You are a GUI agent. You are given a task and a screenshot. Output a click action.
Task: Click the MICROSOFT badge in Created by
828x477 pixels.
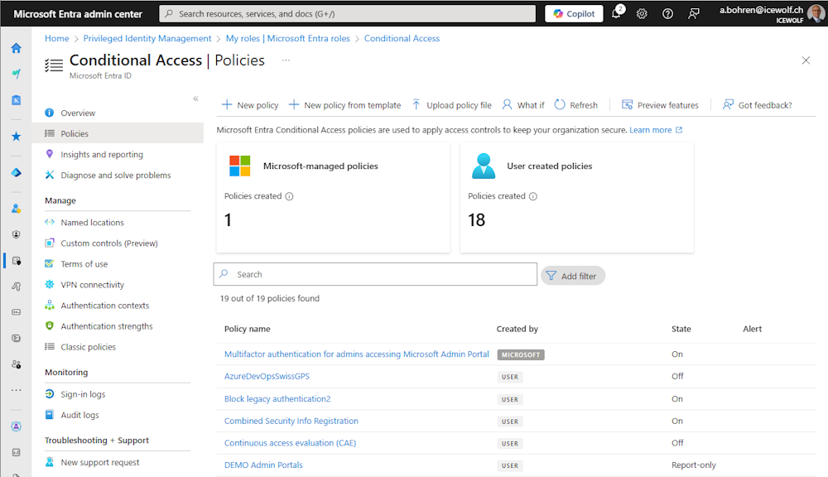point(521,354)
